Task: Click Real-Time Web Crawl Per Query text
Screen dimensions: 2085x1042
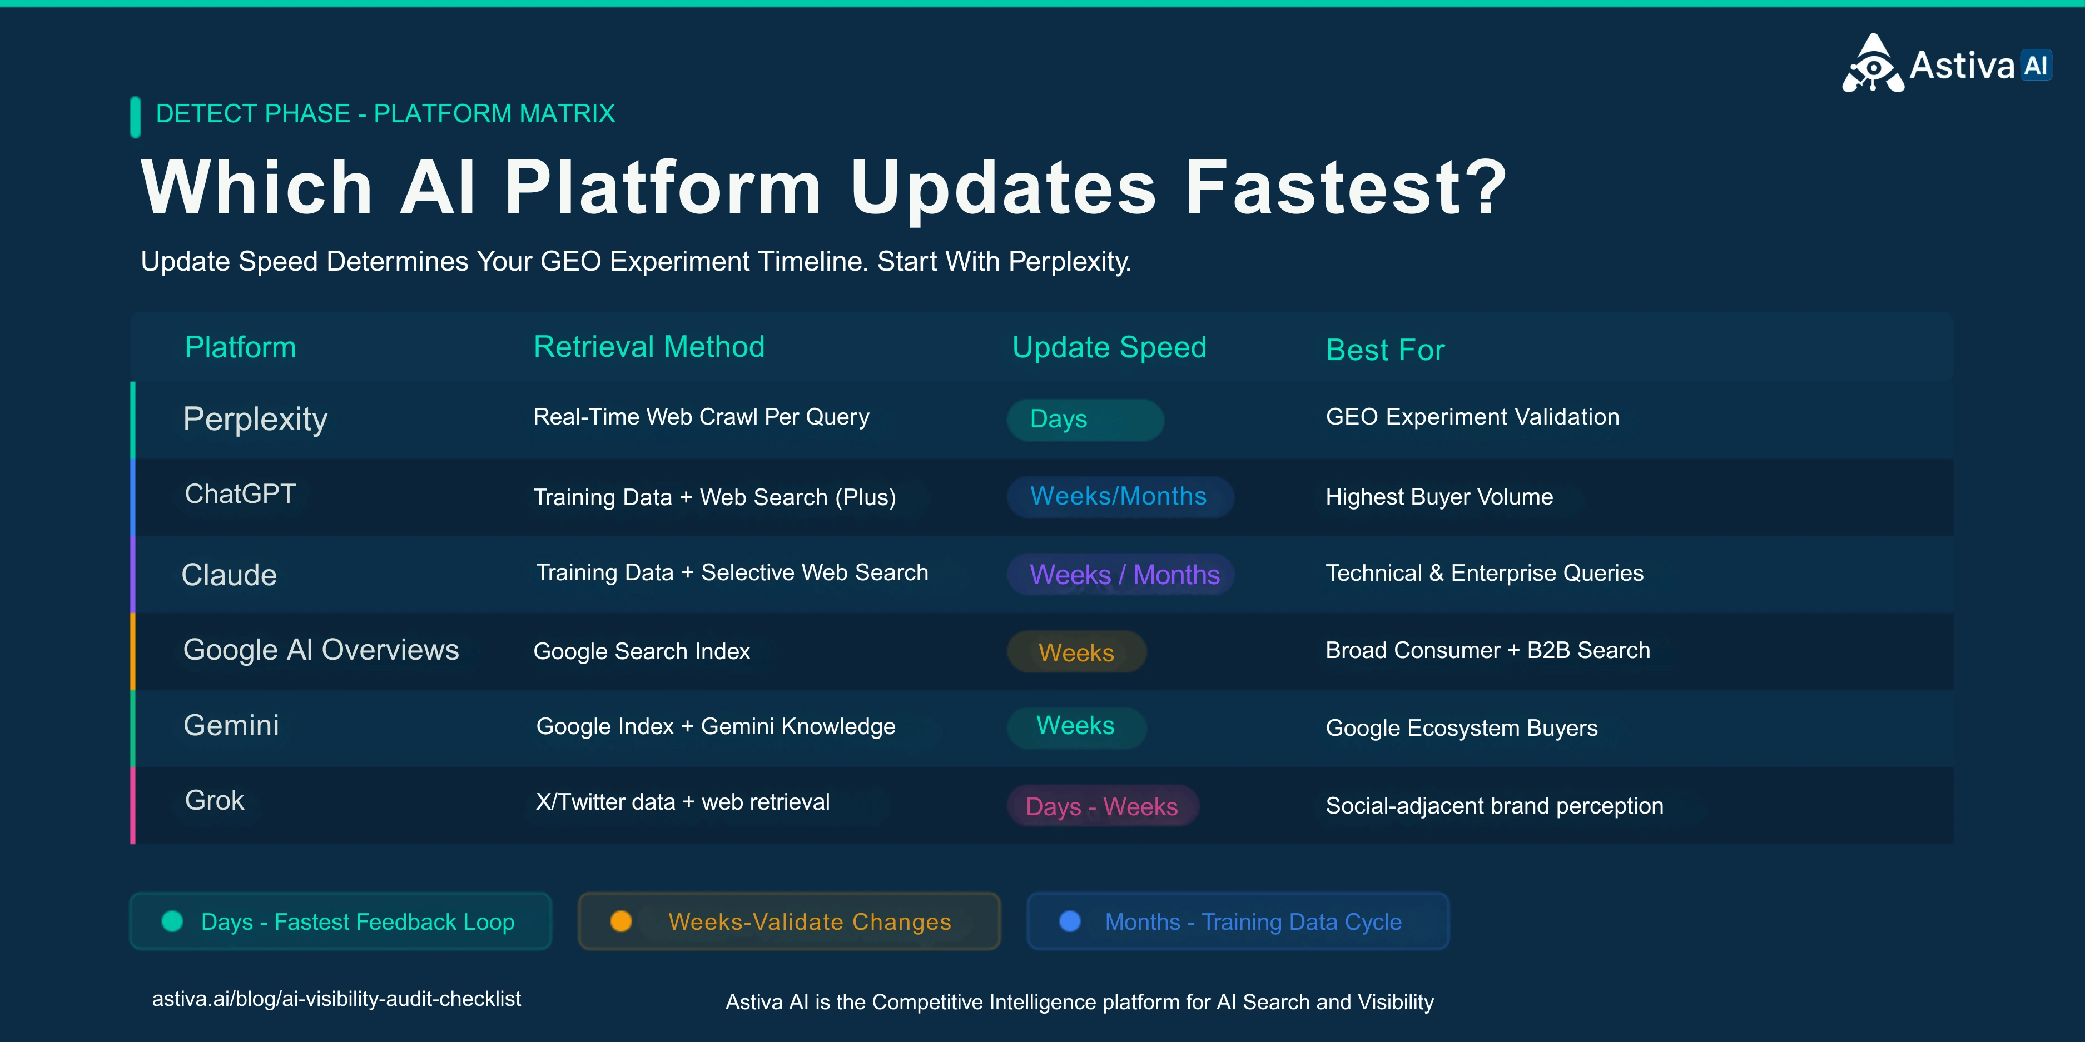Action: pyautogui.click(x=701, y=417)
